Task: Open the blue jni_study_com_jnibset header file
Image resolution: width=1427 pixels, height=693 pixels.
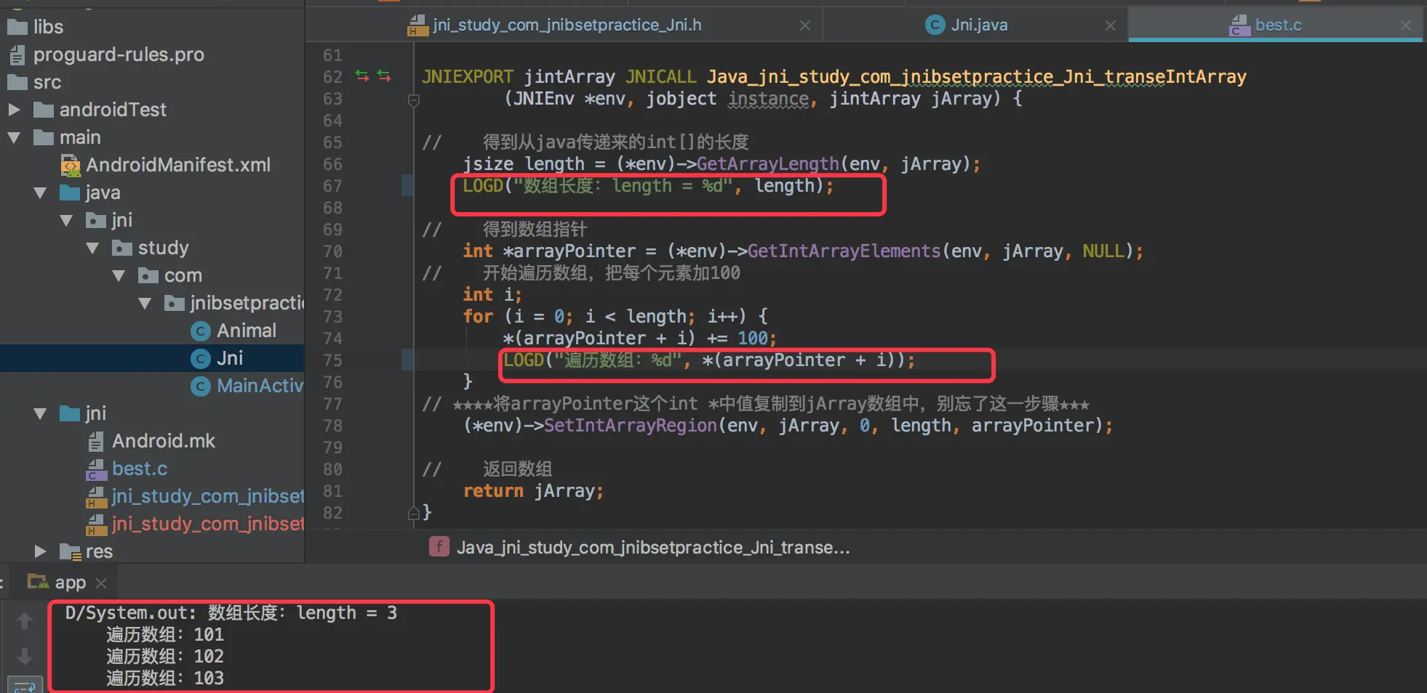Action: click(x=208, y=496)
